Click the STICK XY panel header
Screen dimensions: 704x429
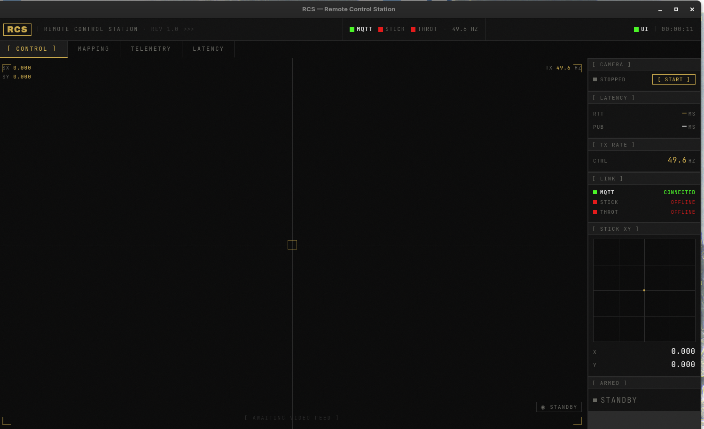[644, 229]
